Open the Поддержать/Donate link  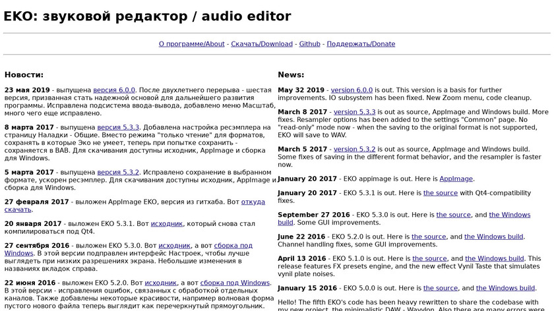coord(361,44)
